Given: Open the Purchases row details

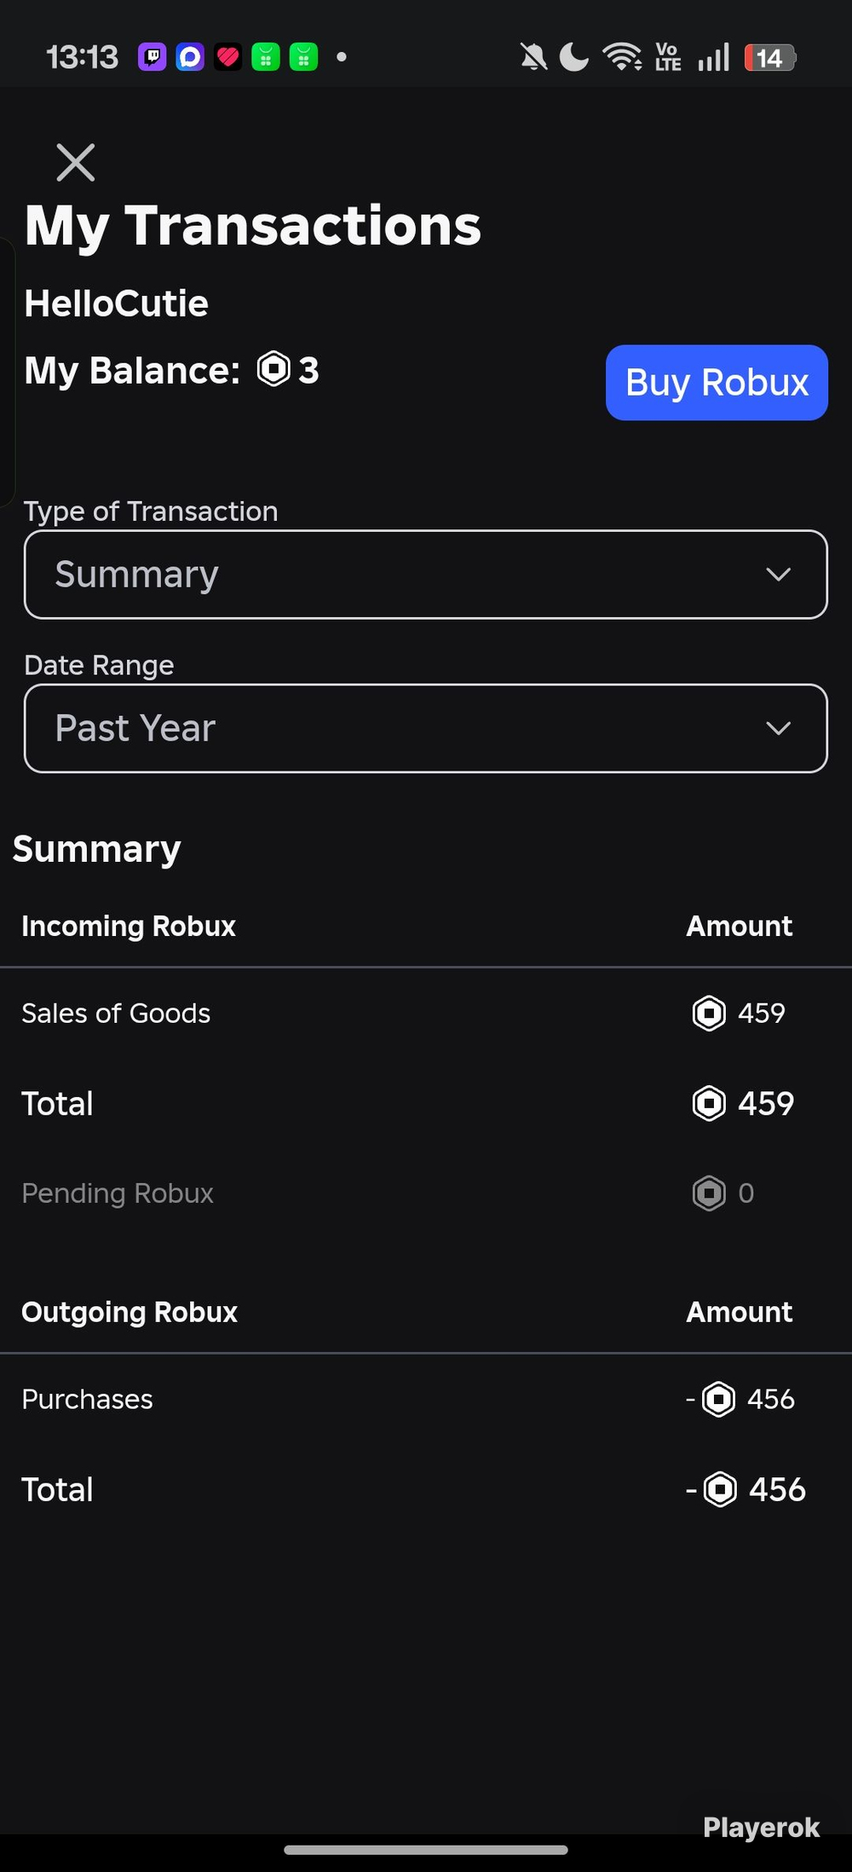Looking at the screenshot, I should (426, 1399).
